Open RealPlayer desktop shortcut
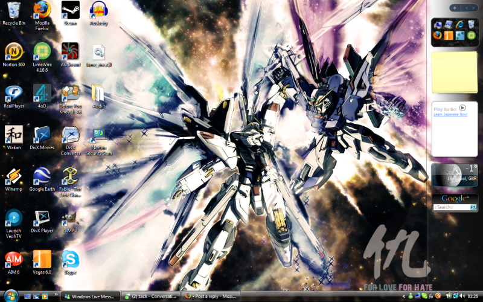The image size is (483, 302). coord(13,97)
